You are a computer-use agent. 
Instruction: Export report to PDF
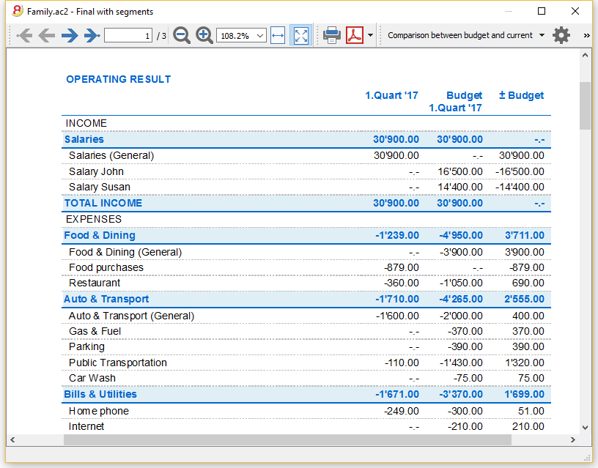coord(355,35)
